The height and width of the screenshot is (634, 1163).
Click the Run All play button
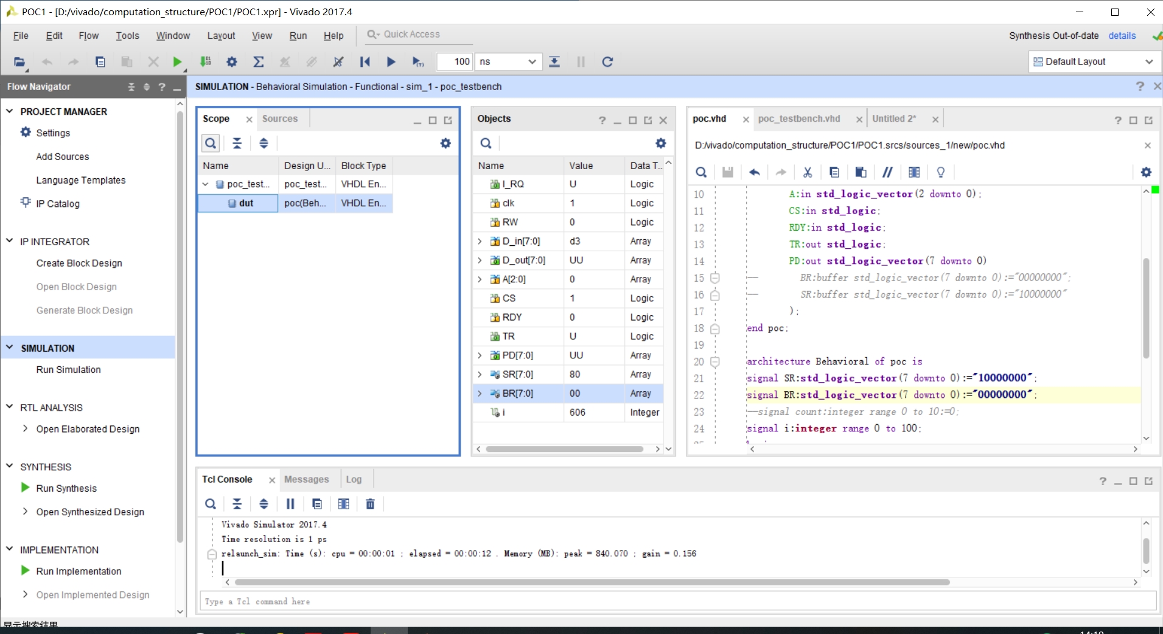tap(391, 61)
